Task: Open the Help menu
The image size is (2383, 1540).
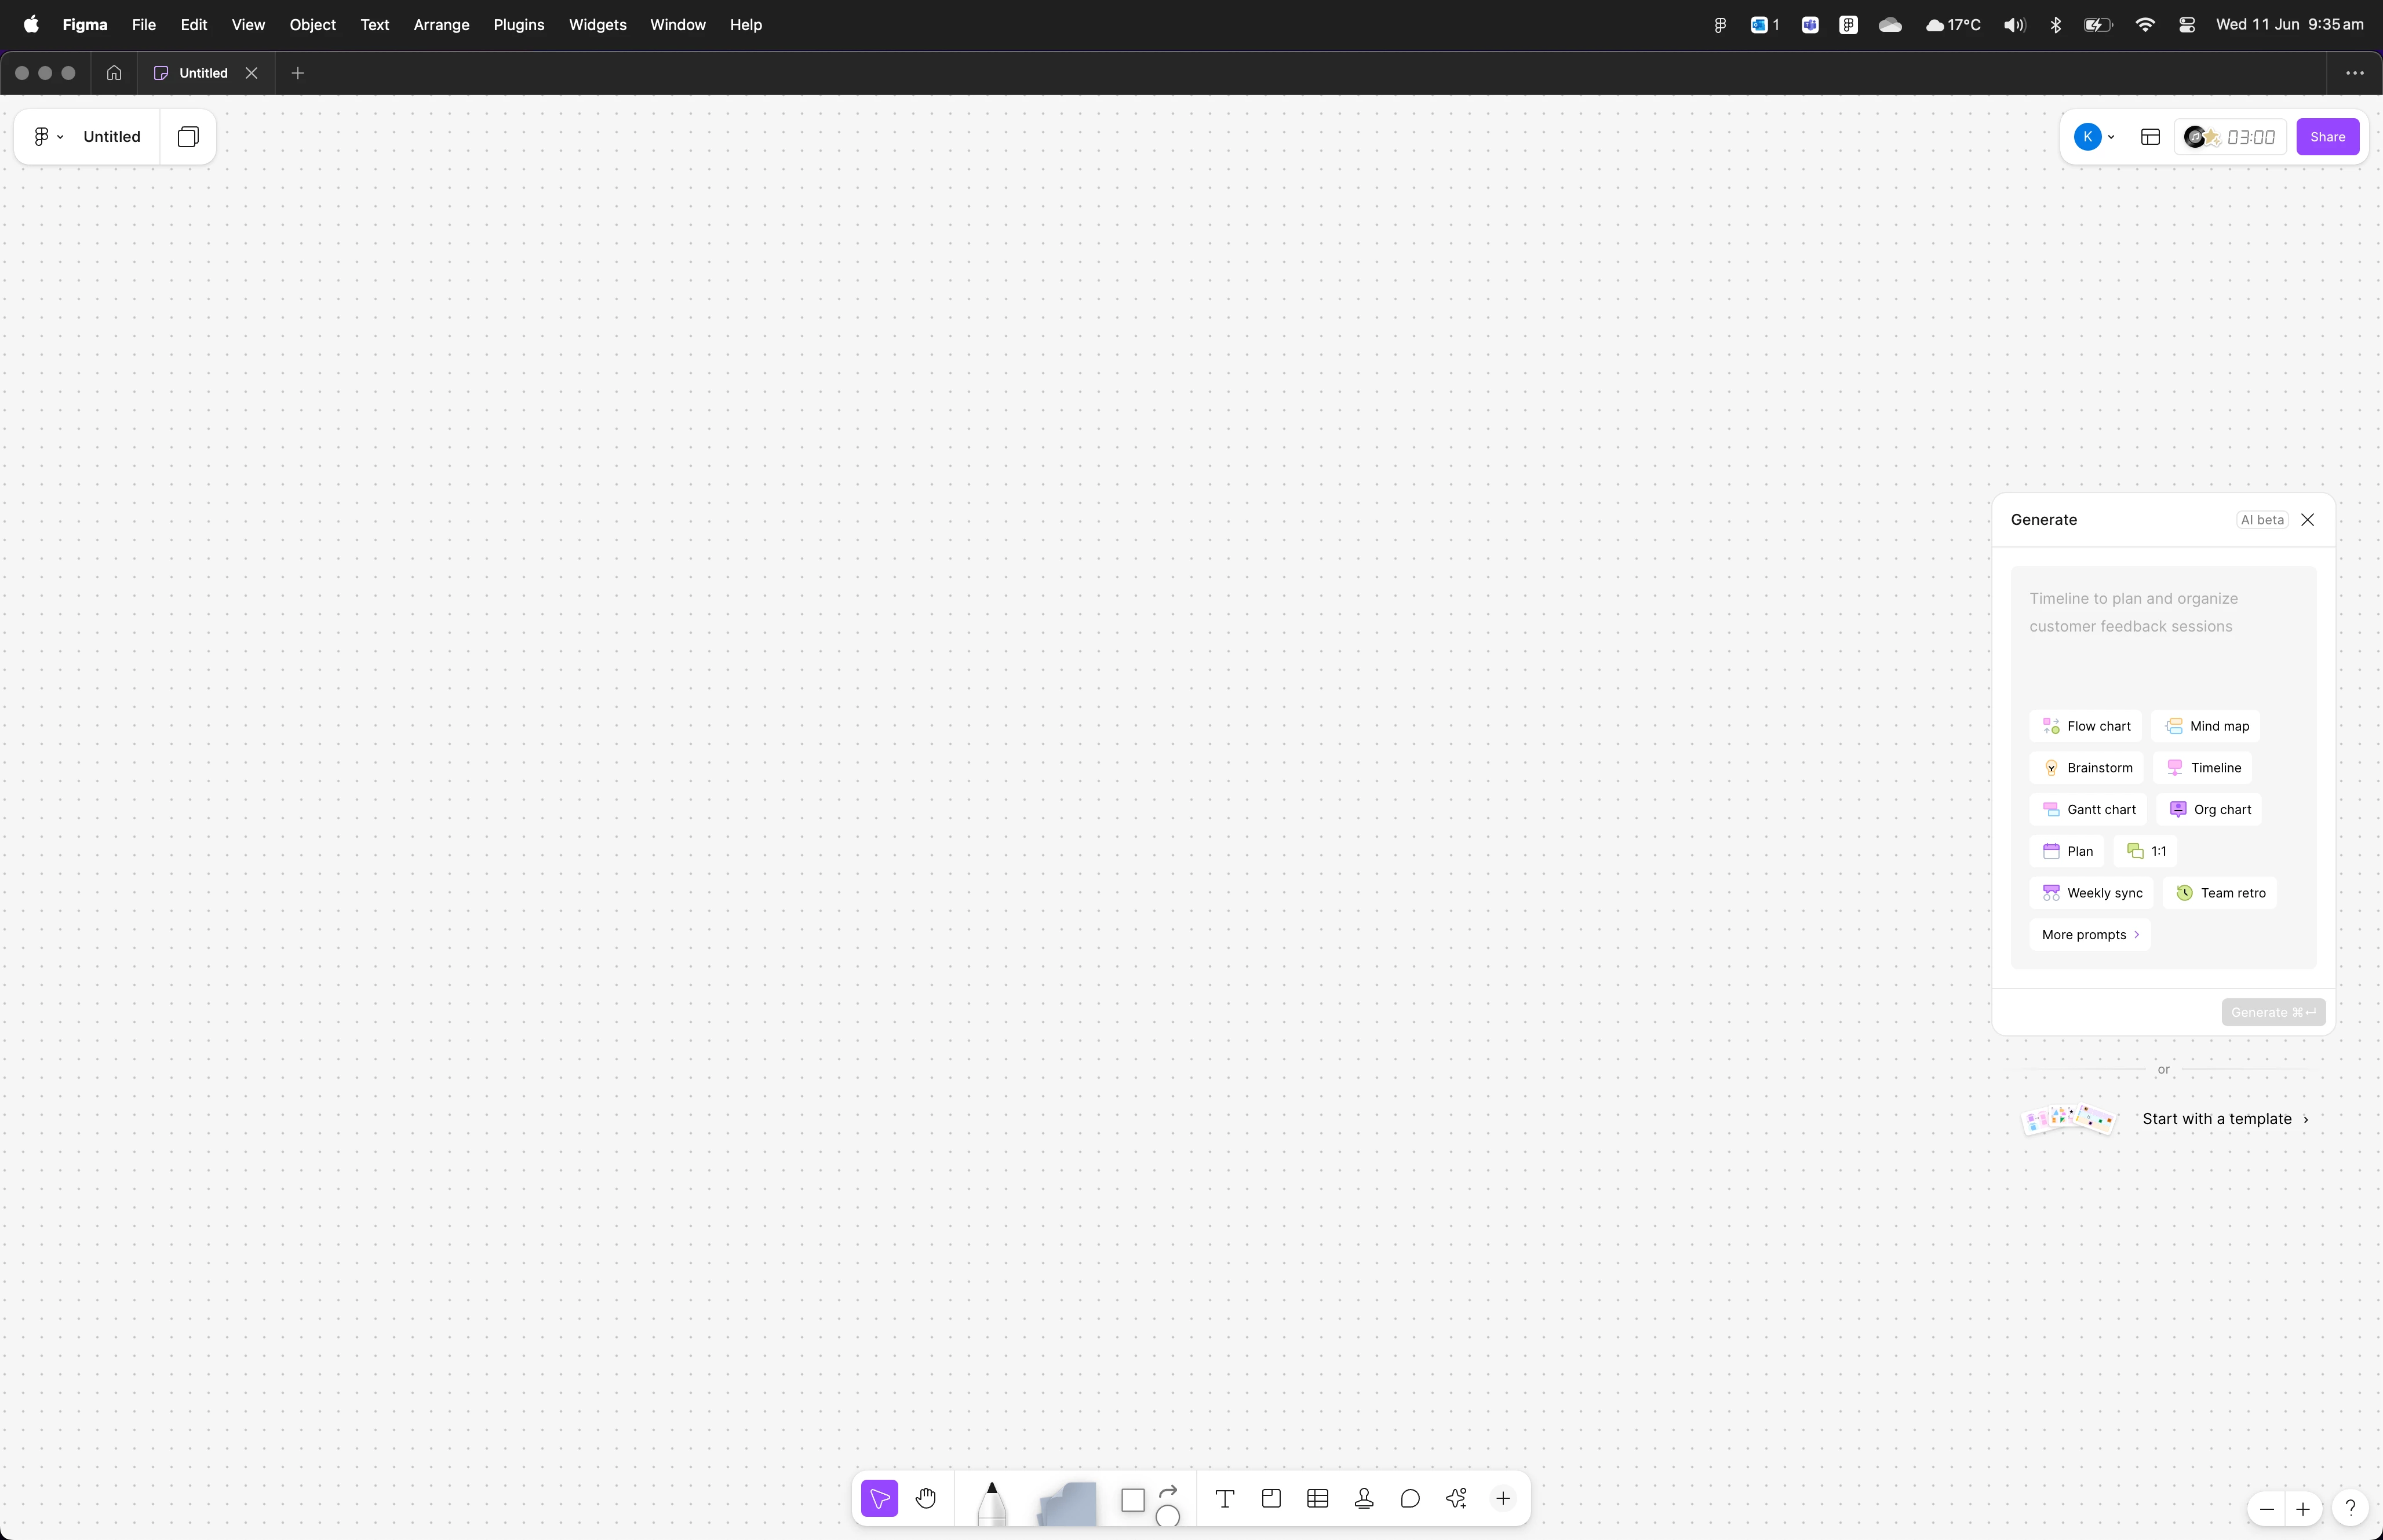Action: coord(746,25)
